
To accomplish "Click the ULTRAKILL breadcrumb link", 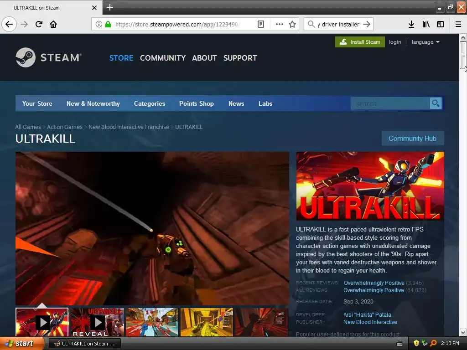I will coord(189,127).
